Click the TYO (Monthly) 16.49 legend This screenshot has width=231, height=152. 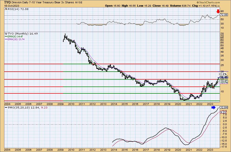coord(23,34)
